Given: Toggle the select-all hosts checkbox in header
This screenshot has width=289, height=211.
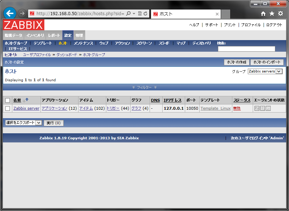Looking at the screenshot, I should tap(7, 100).
